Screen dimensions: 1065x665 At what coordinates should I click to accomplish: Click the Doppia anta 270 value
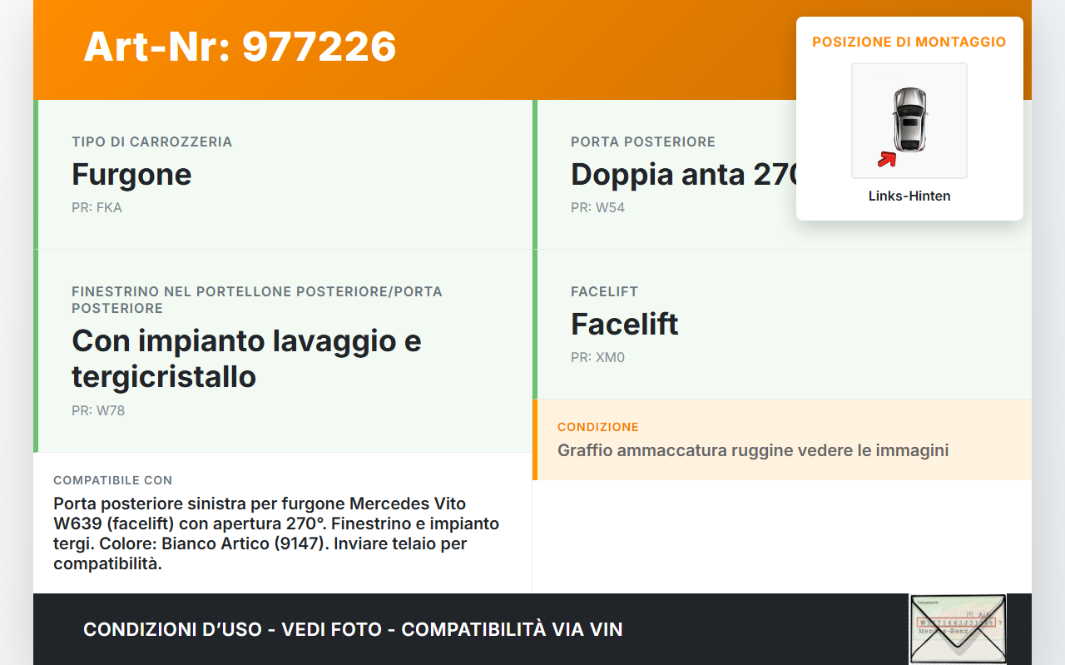click(x=685, y=175)
